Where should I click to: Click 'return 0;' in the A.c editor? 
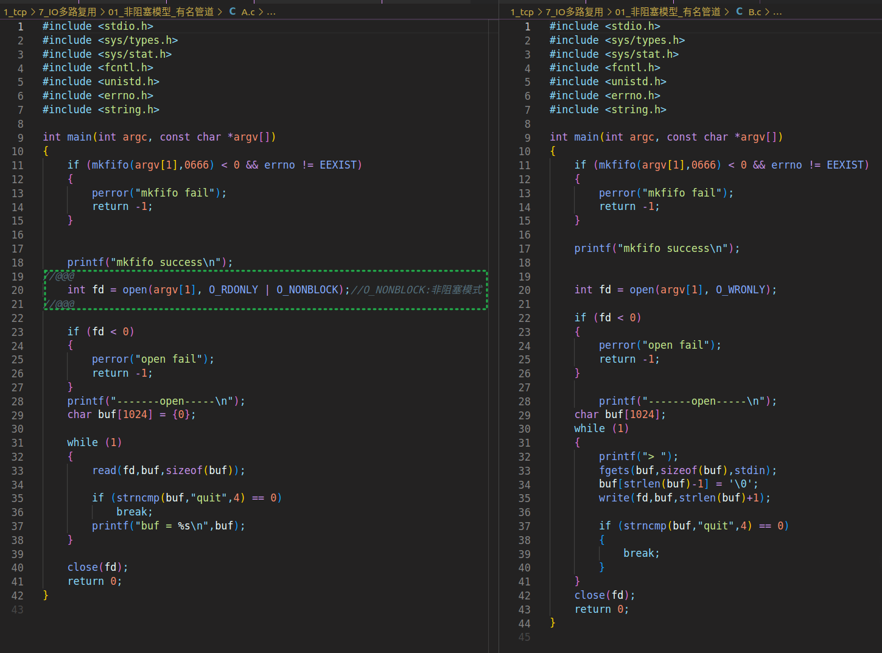coord(95,581)
